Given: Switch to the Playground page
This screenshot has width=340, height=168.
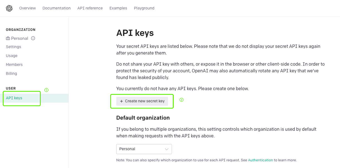Looking at the screenshot, I should point(144,8).
